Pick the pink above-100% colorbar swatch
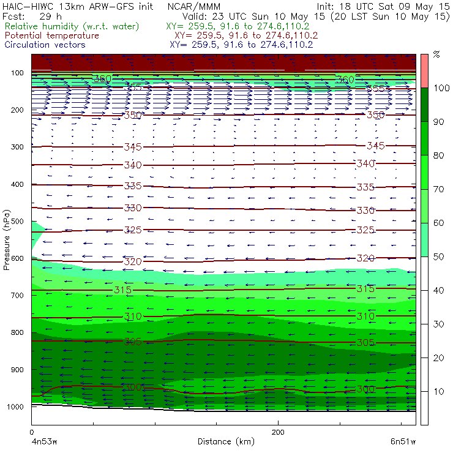Screen dimensions: 453x453 [424, 71]
